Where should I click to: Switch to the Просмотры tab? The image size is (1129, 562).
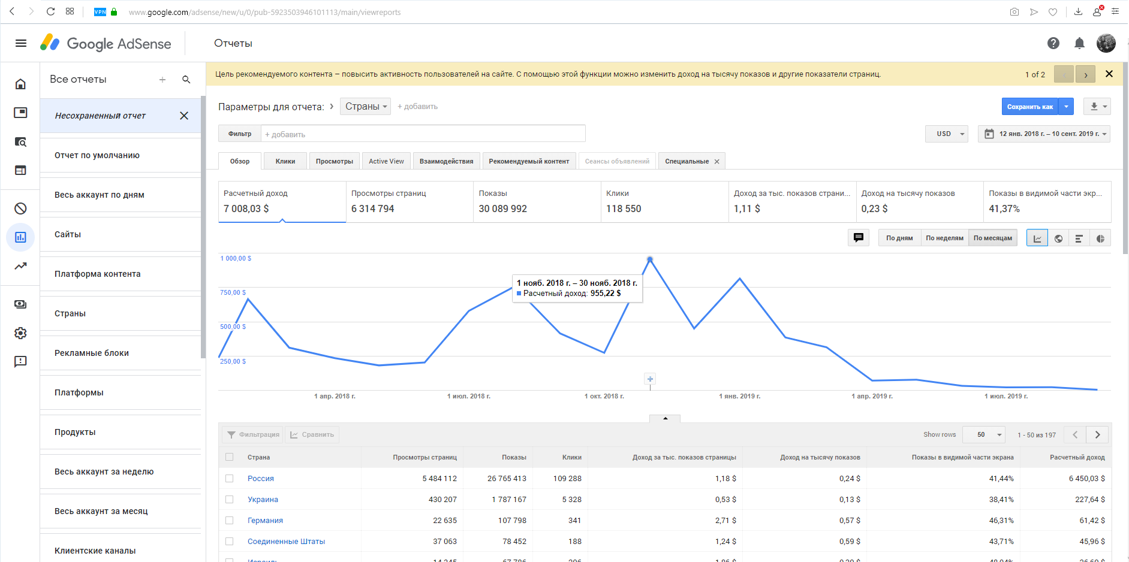coord(335,161)
